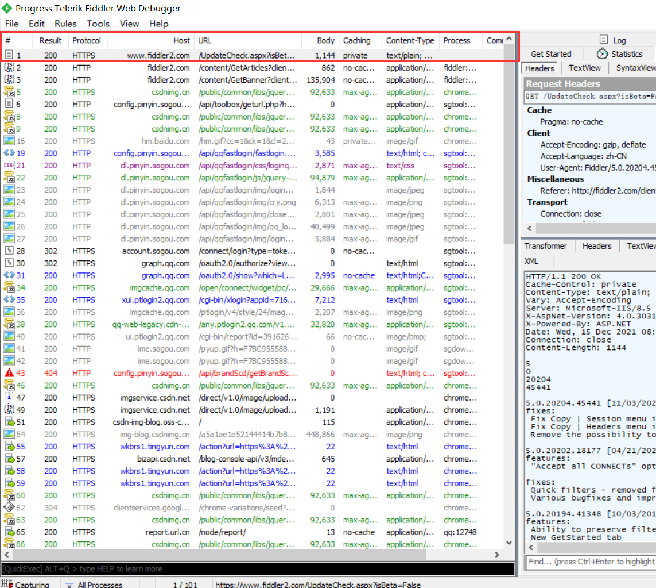Viewport: 656px width, 588px height.
Task: Click the image icon of session 54
Action: point(9,434)
